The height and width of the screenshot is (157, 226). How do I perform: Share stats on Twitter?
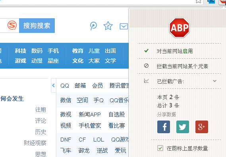click(x=183, y=127)
